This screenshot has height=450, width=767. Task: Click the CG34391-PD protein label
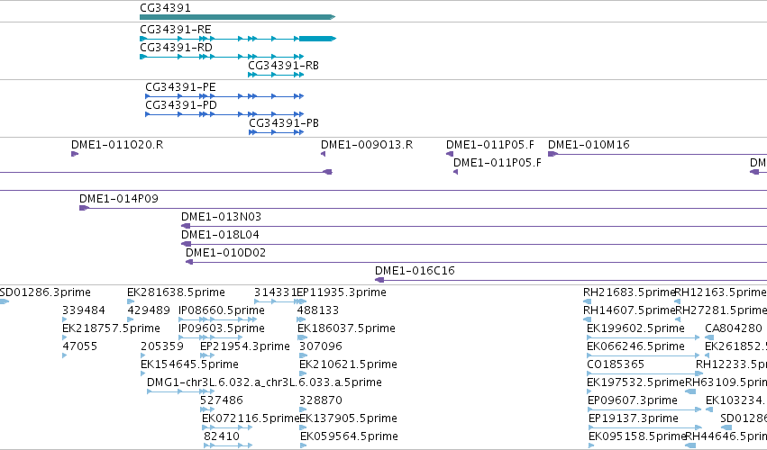pos(181,105)
